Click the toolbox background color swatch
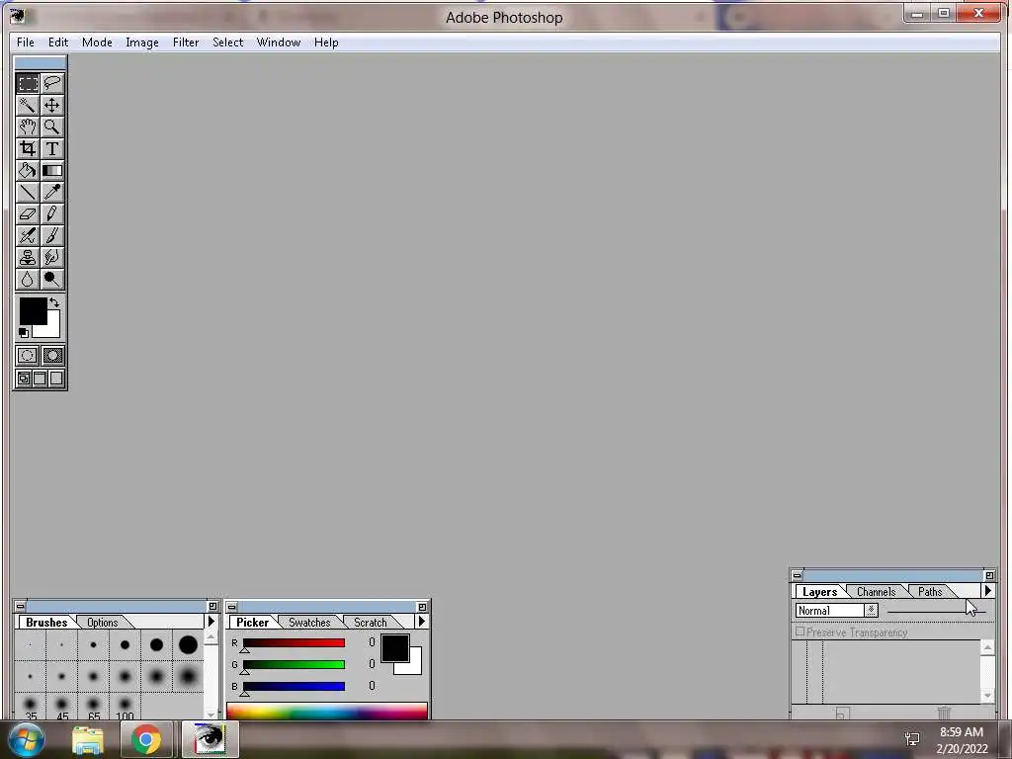This screenshot has width=1012, height=759. (x=53, y=329)
